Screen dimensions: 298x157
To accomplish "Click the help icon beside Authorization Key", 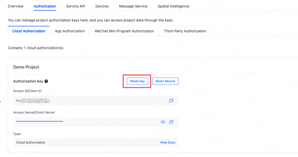I will tap(46, 81).
